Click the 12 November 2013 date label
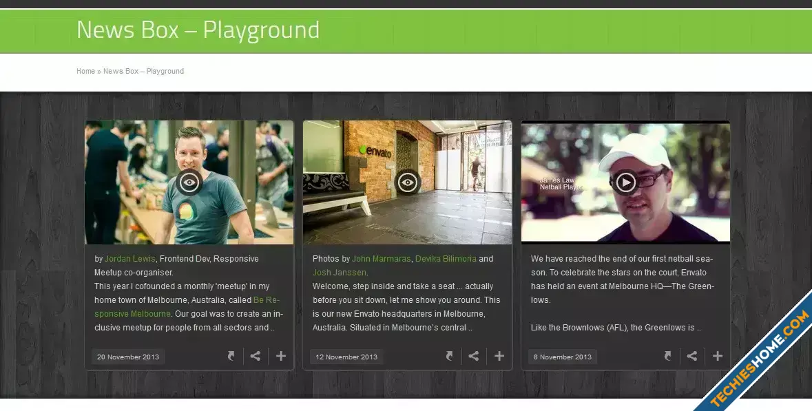The image size is (812, 411). pyautogui.click(x=346, y=357)
